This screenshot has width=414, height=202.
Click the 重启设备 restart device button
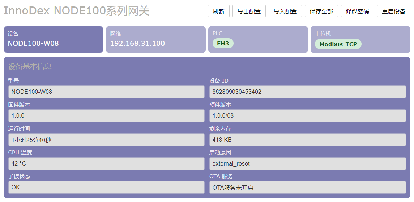click(x=394, y=11)
